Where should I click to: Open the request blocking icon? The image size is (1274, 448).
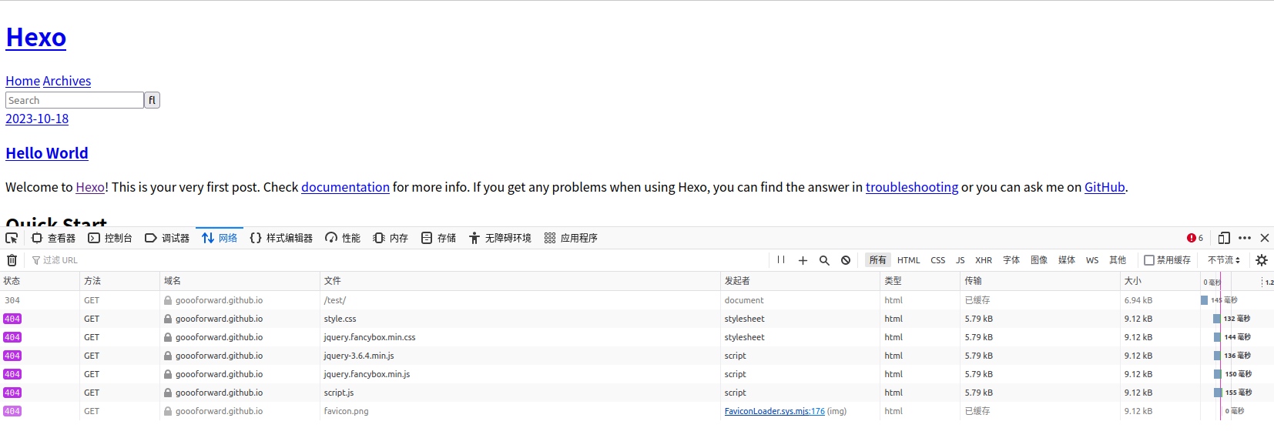point(846,260)
